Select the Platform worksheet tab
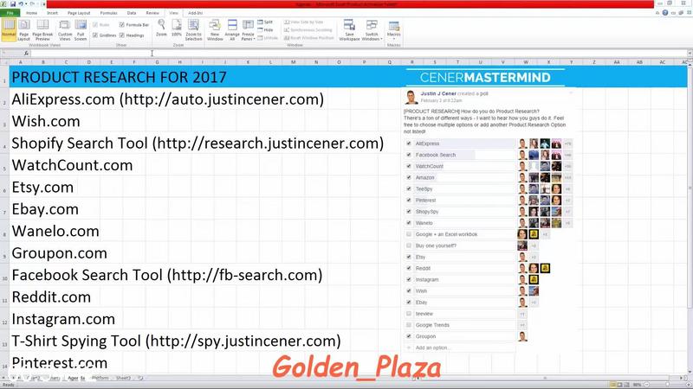Viewport: 693px width, 389px height. tap(100, 378)
